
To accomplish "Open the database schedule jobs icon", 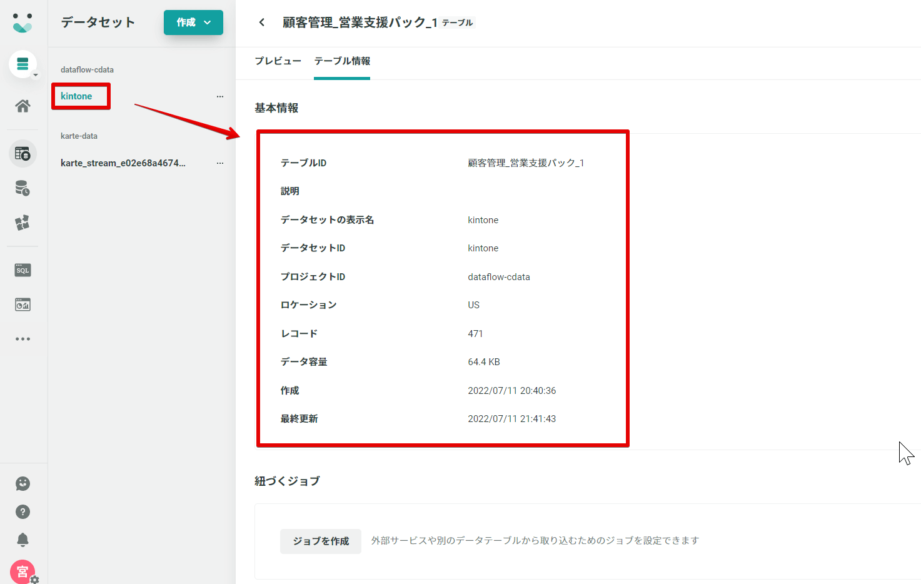I will pyautogui.click(x=23, y=188).
